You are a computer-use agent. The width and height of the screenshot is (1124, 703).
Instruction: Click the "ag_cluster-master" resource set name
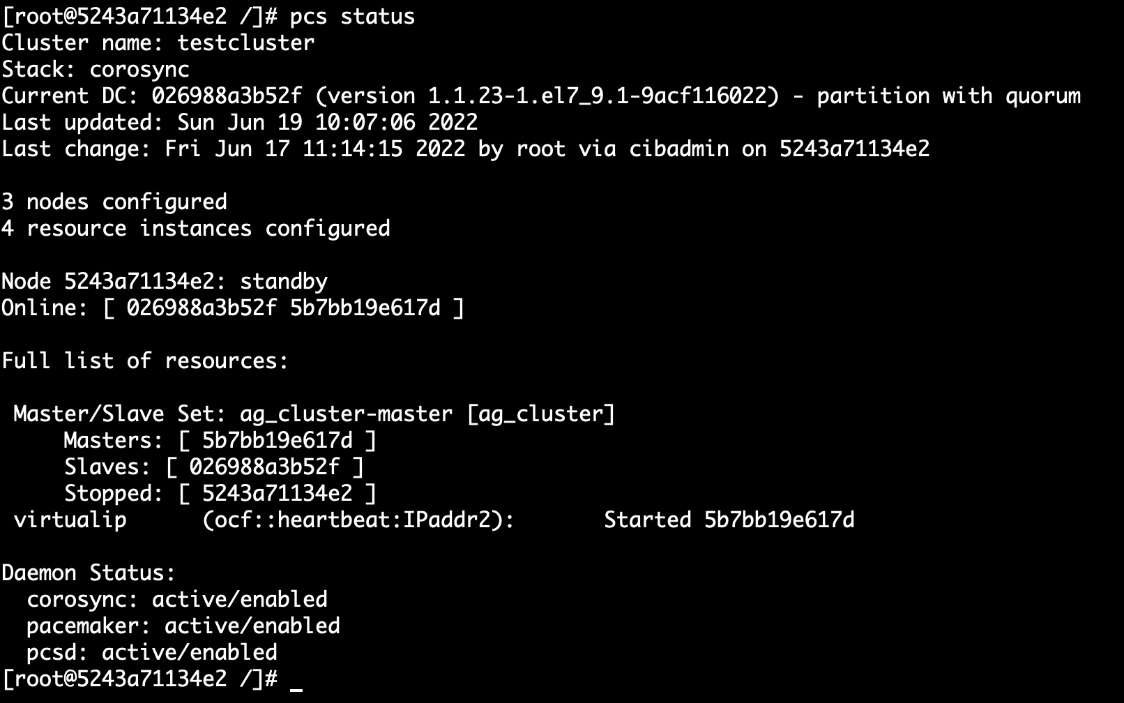[346, 414]
